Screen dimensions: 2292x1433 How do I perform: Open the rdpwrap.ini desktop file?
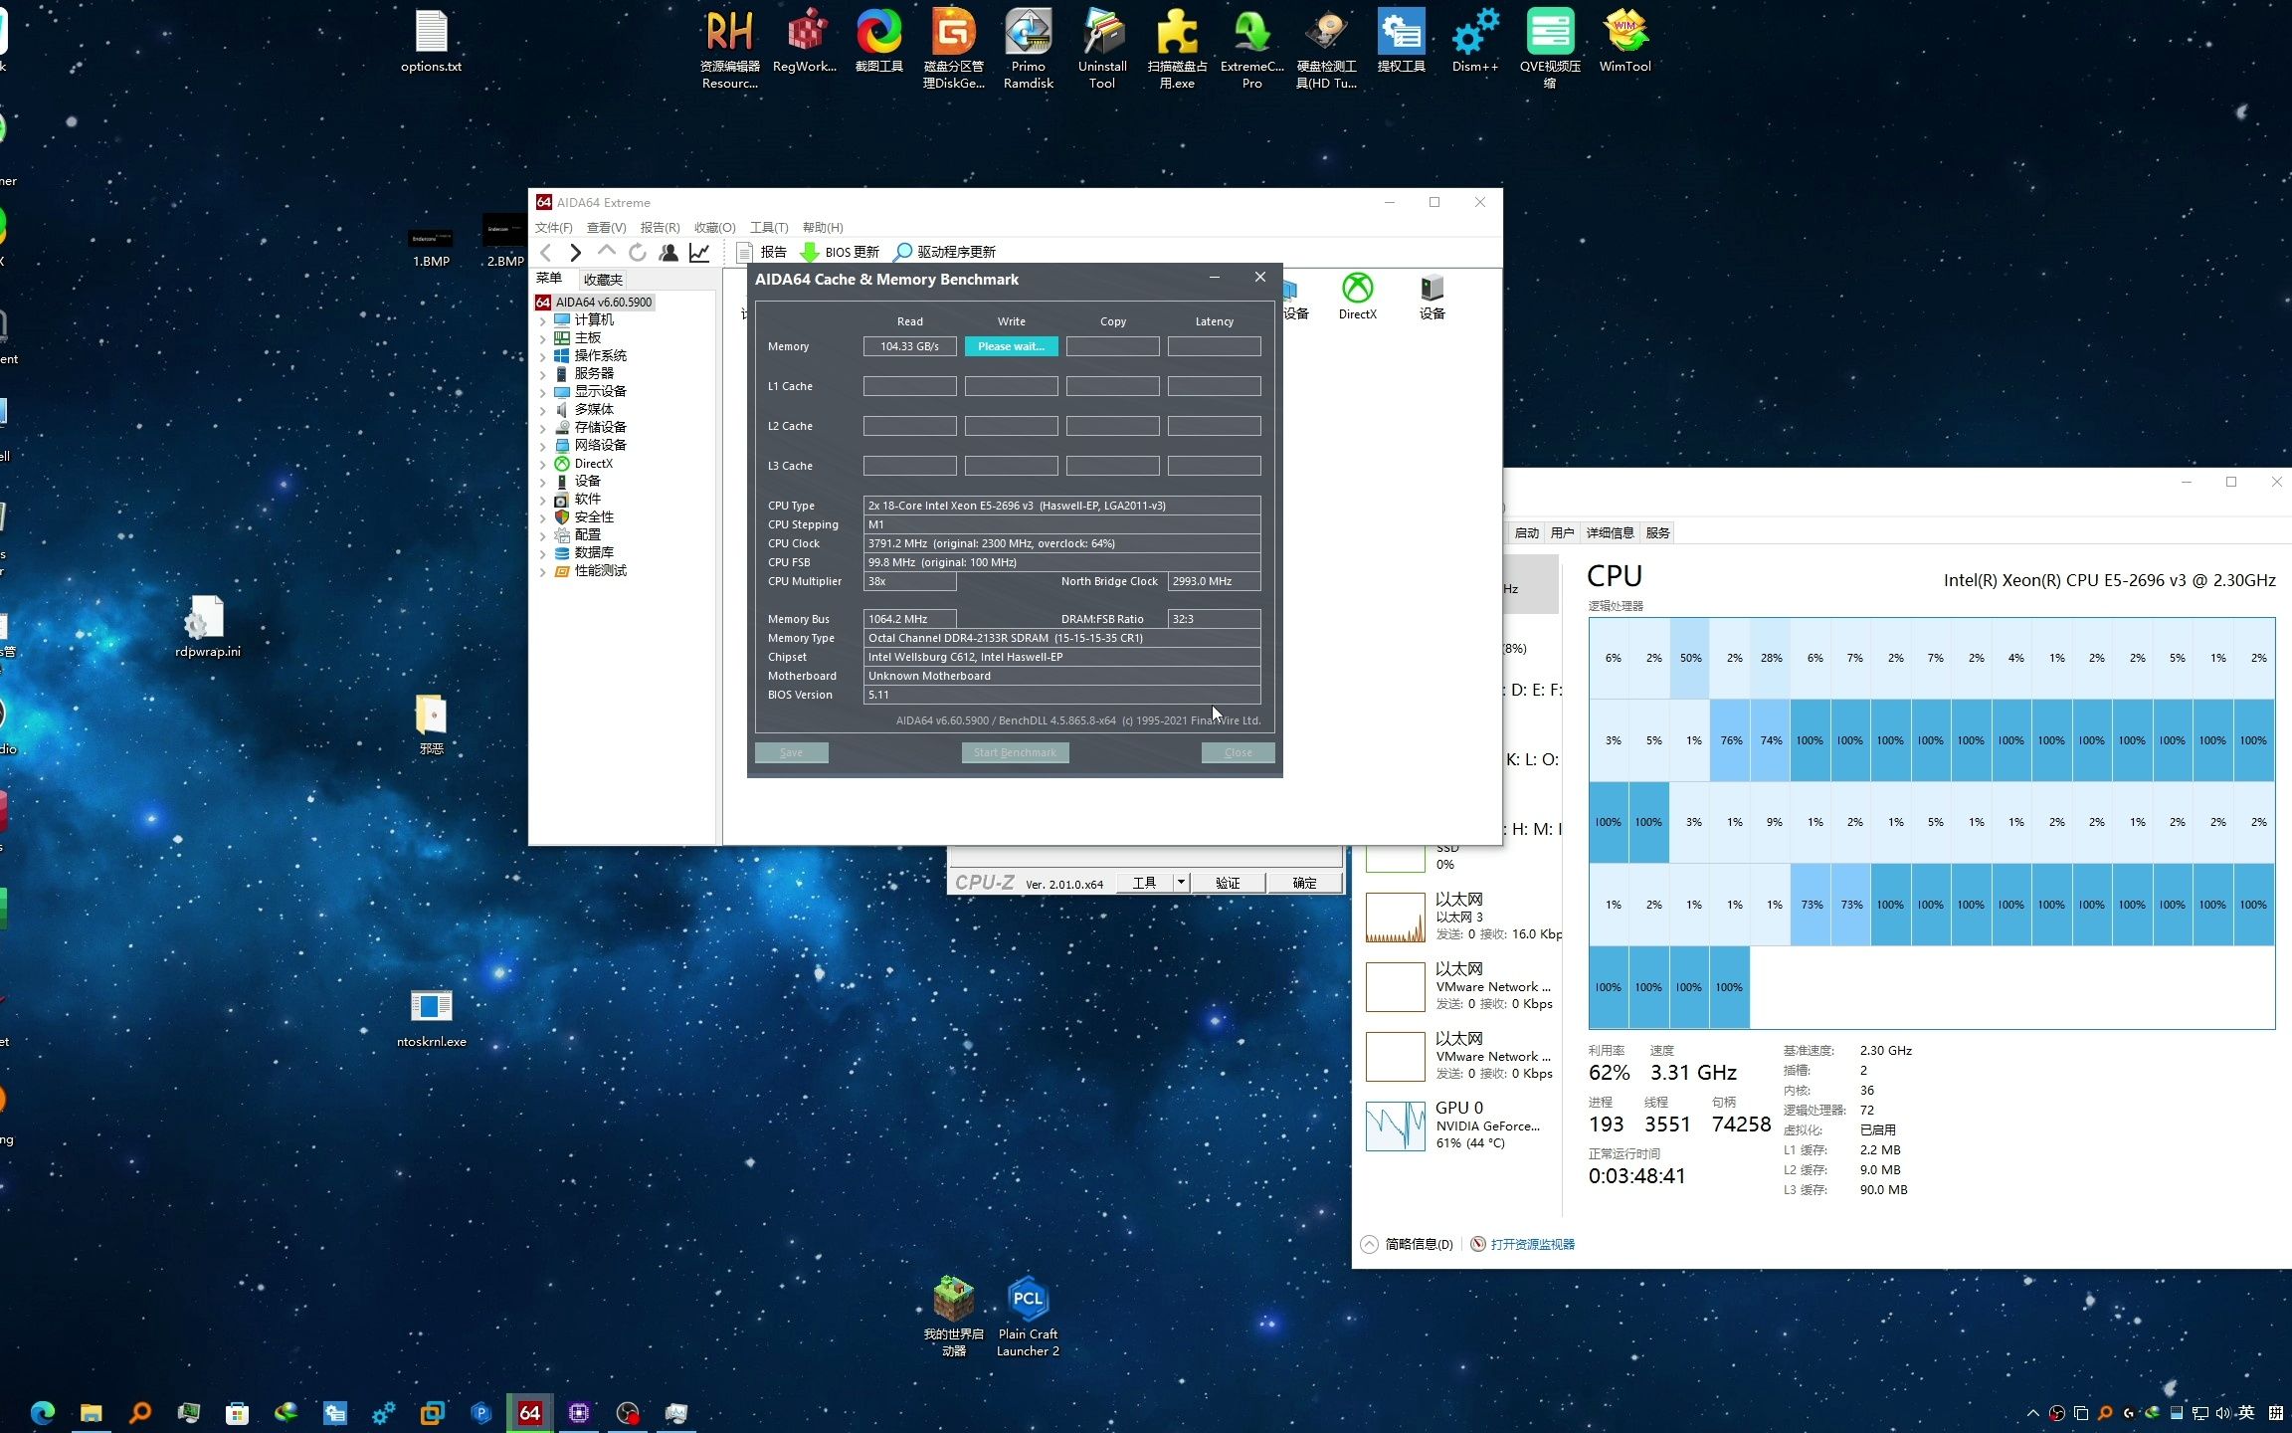pyautogui.click(x=207, y=627)
